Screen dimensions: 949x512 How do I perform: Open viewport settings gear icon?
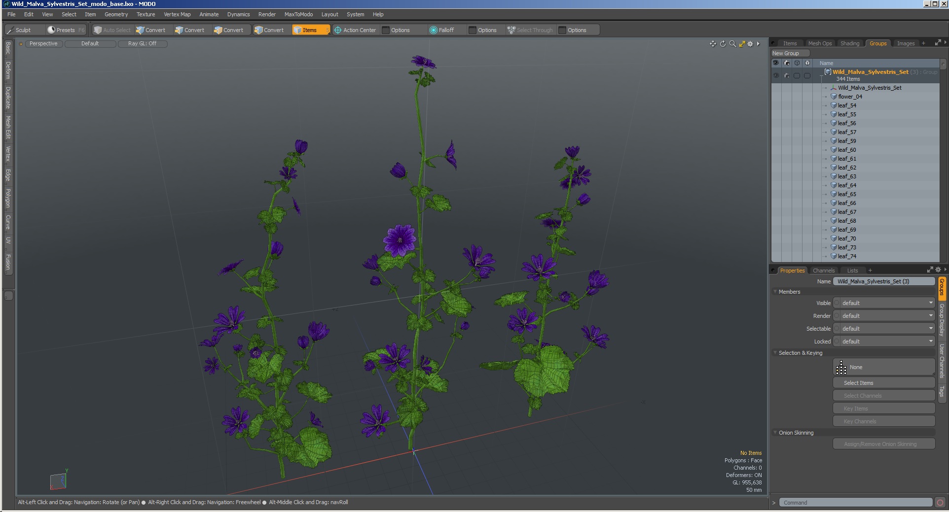[x=750, y=44]
